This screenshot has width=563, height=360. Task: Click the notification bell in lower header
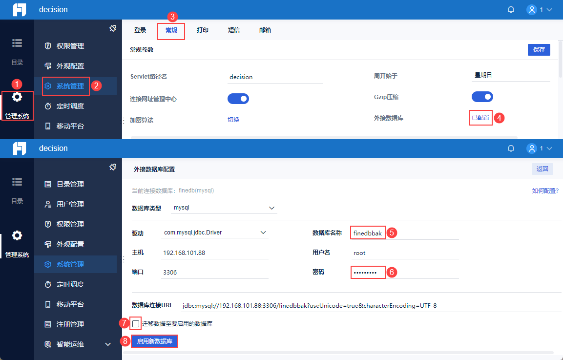[x=511, y=148]
